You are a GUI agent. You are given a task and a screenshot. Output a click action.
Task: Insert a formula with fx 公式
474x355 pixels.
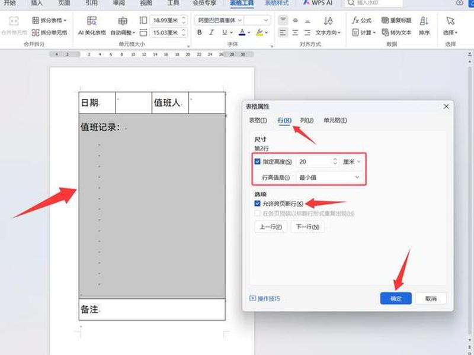point(361,20)
